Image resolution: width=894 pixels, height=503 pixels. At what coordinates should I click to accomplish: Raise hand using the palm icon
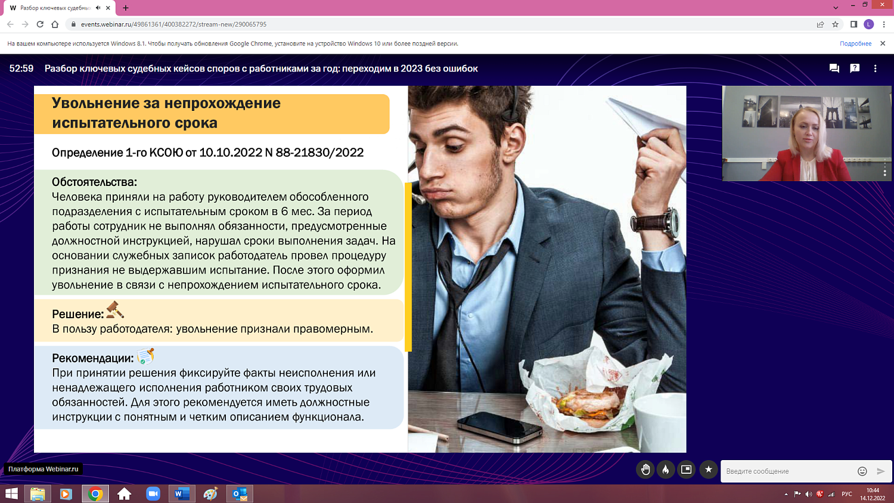(645, 470)
